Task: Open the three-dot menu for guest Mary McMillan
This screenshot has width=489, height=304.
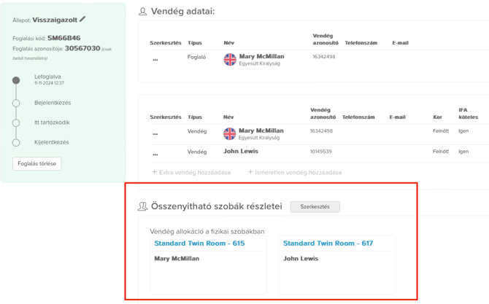Action: click(x=155, y=133)
